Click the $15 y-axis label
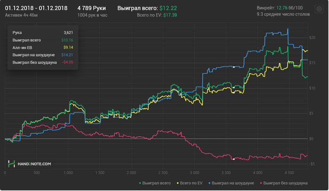Image resolution: width=329 pixels, height=191 pixels. (x=312, y=63)
